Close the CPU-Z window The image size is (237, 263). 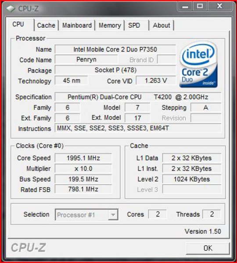(x=220, y=7)
